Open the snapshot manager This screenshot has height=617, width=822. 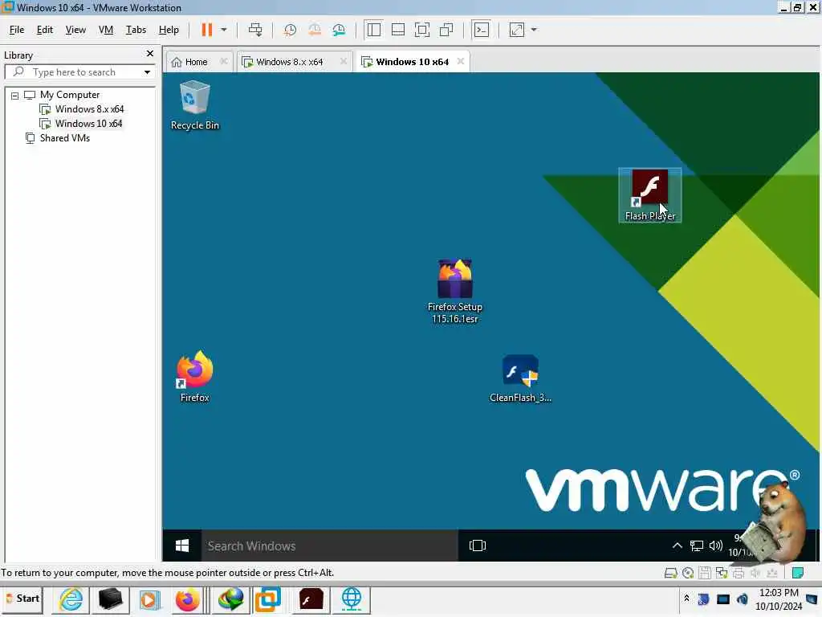click(x=340, y=30)
